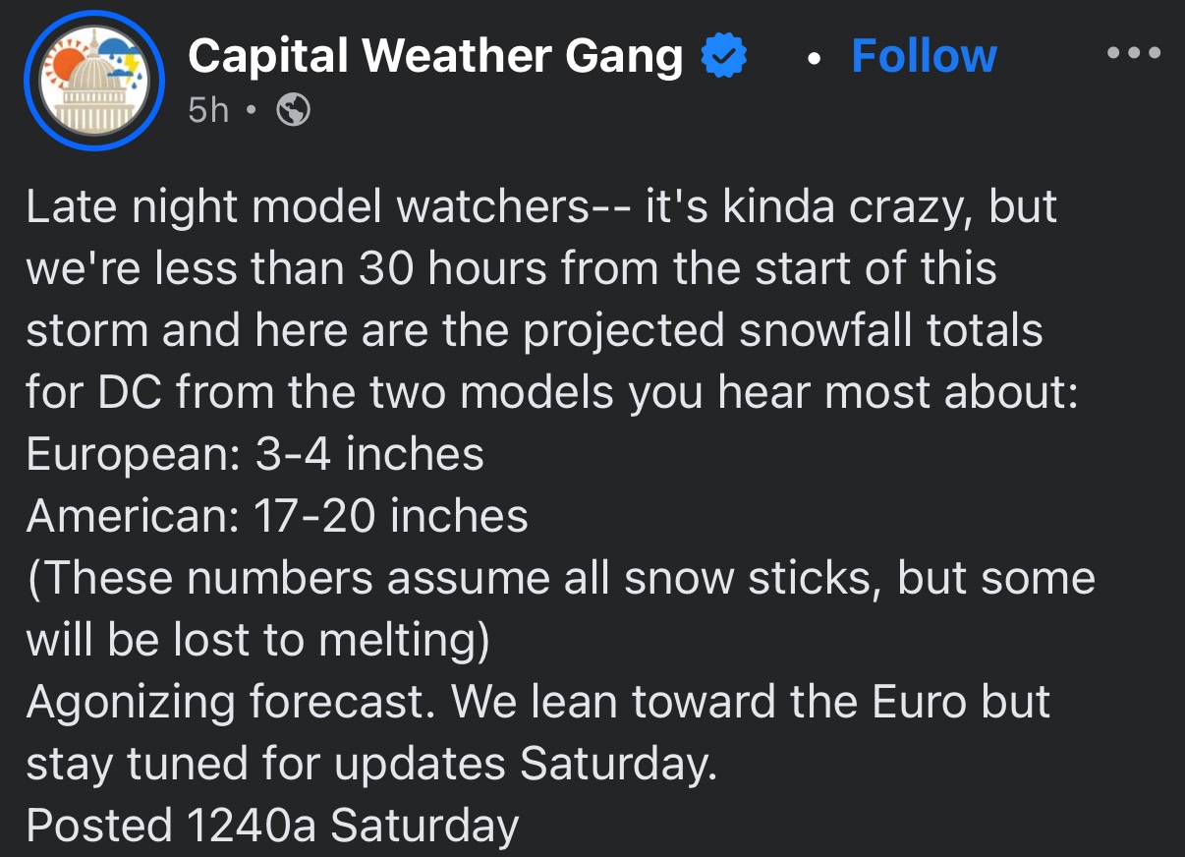Open the post's 5h timestamp

click(x=207, y=111)
